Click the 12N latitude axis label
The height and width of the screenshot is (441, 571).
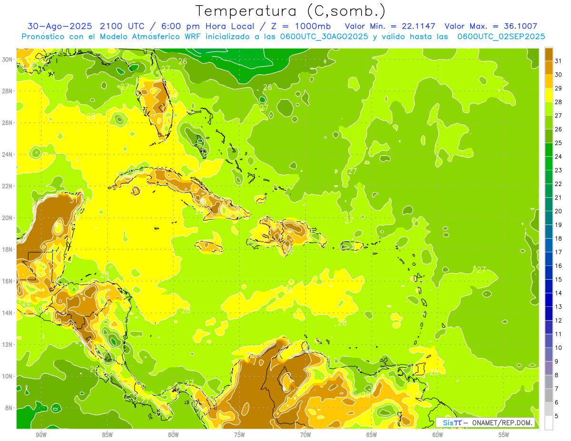click(7, 344)
